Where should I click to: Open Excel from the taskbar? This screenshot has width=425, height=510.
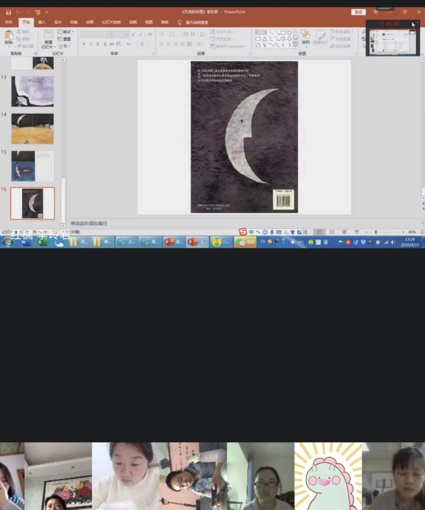(x=42, y=242)
